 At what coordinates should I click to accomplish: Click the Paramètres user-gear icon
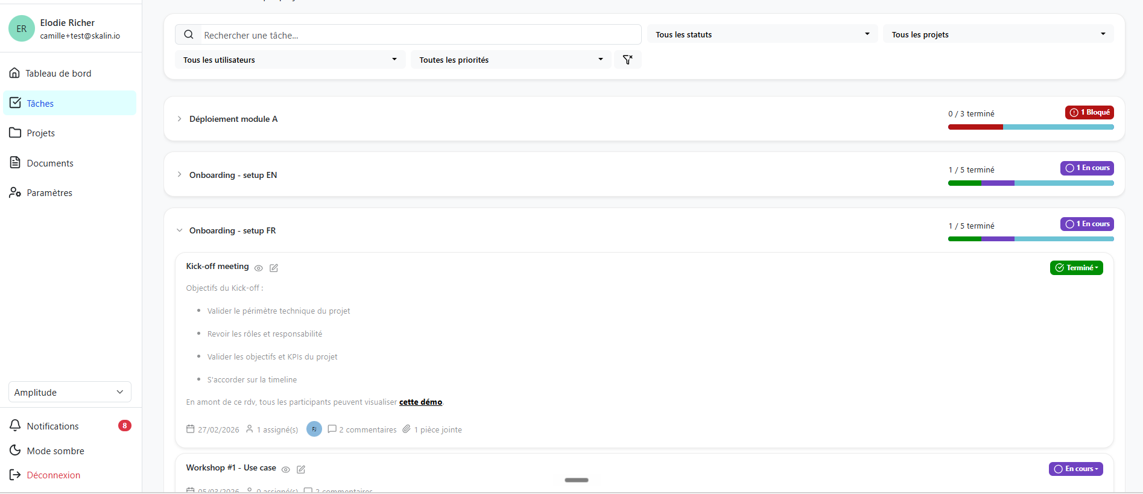(15, 192)
